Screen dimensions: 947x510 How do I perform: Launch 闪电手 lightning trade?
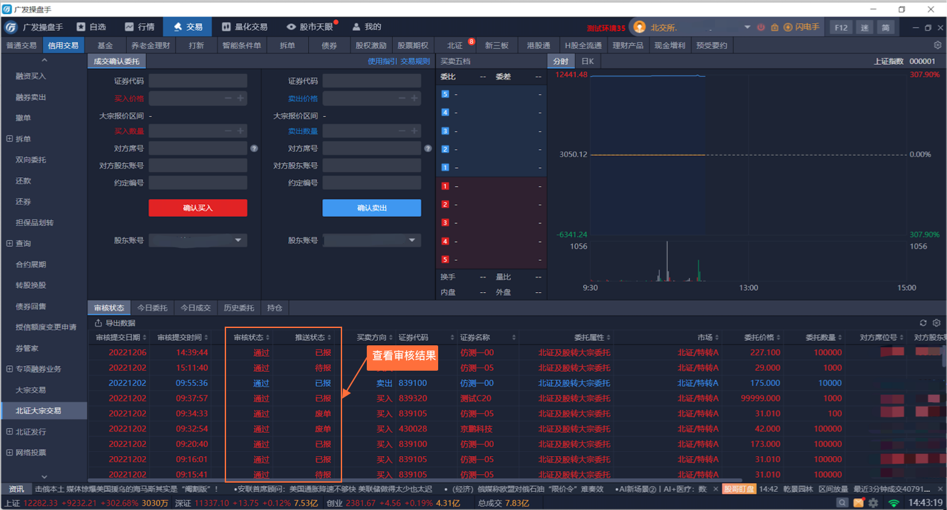pos(802,27)
